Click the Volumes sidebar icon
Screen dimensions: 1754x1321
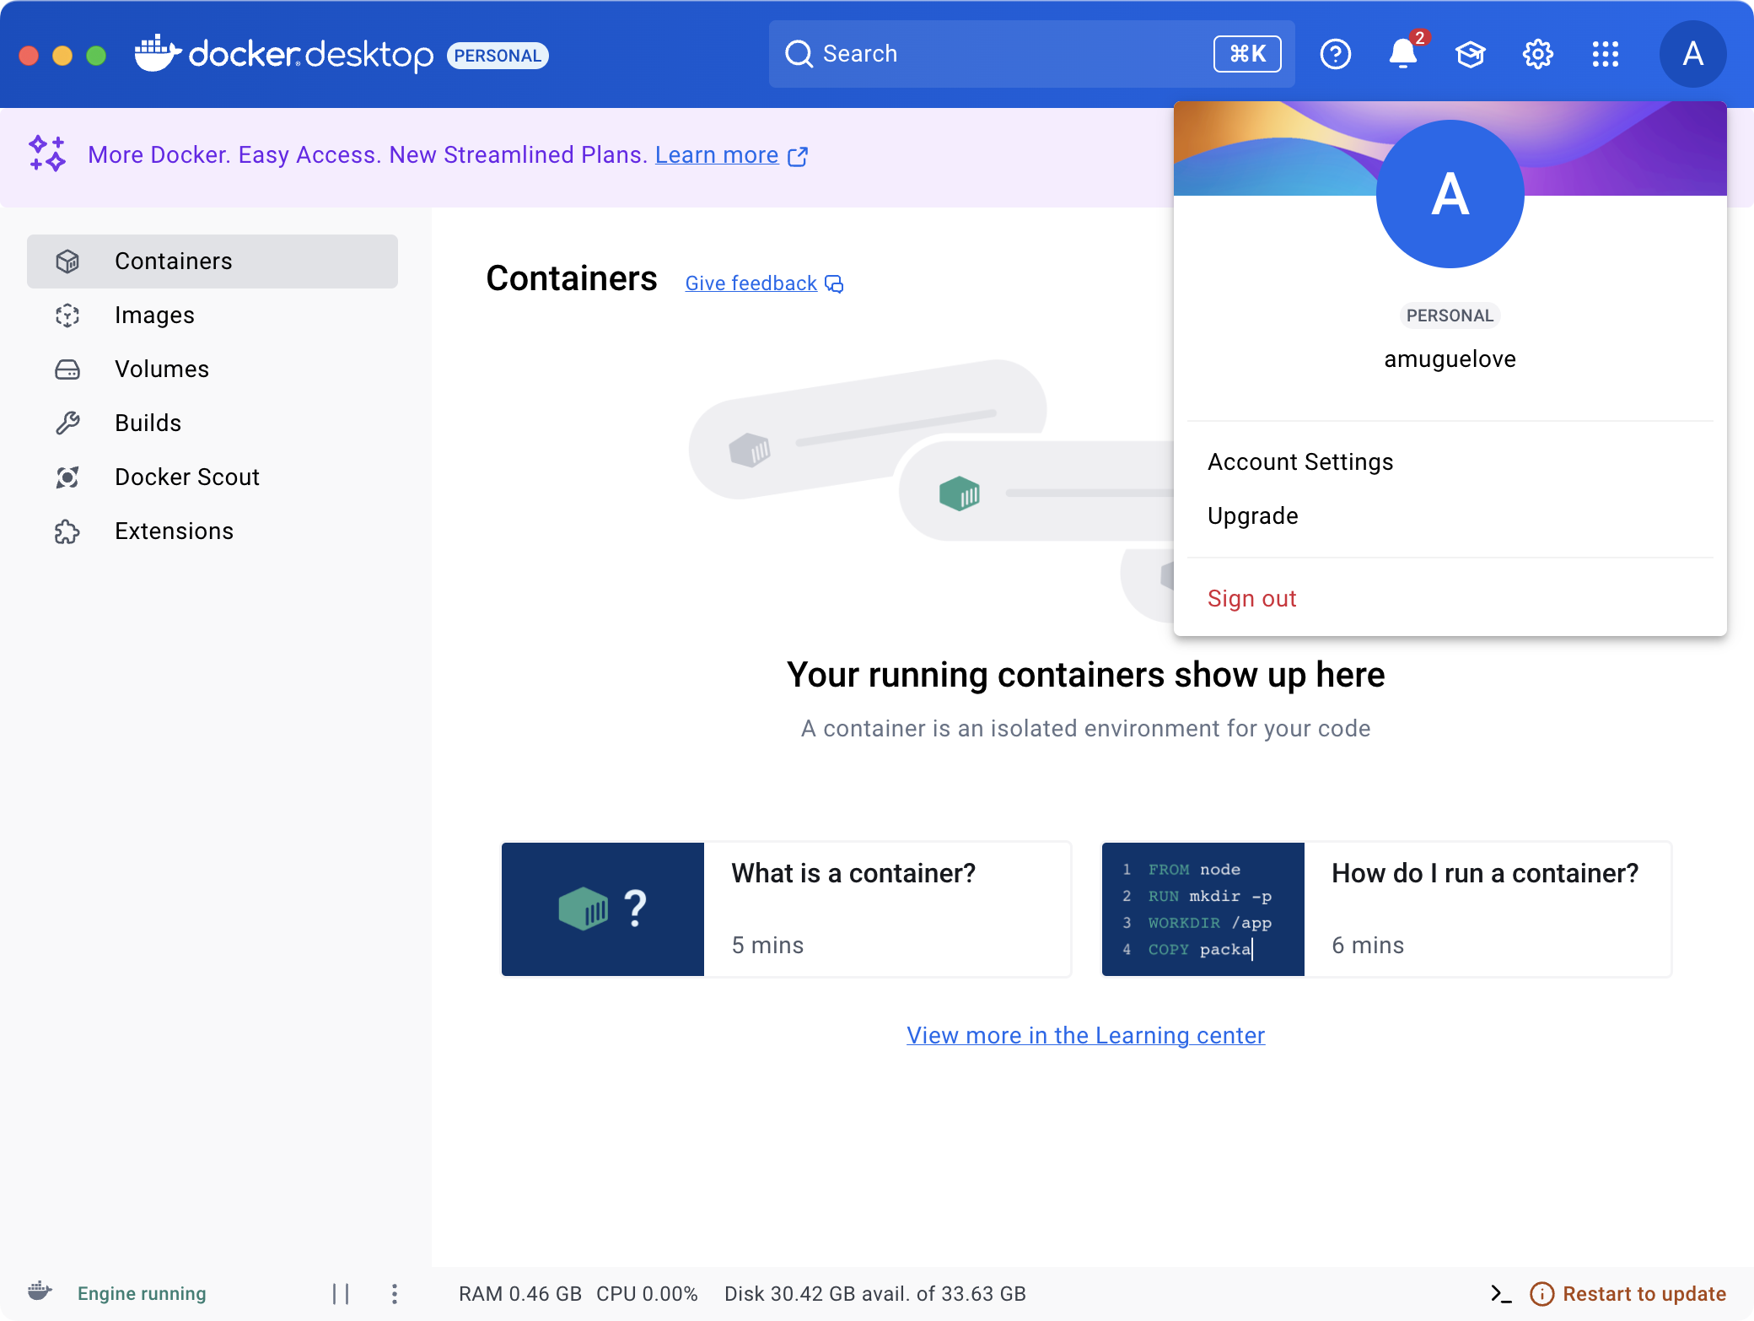pos(67,368)
